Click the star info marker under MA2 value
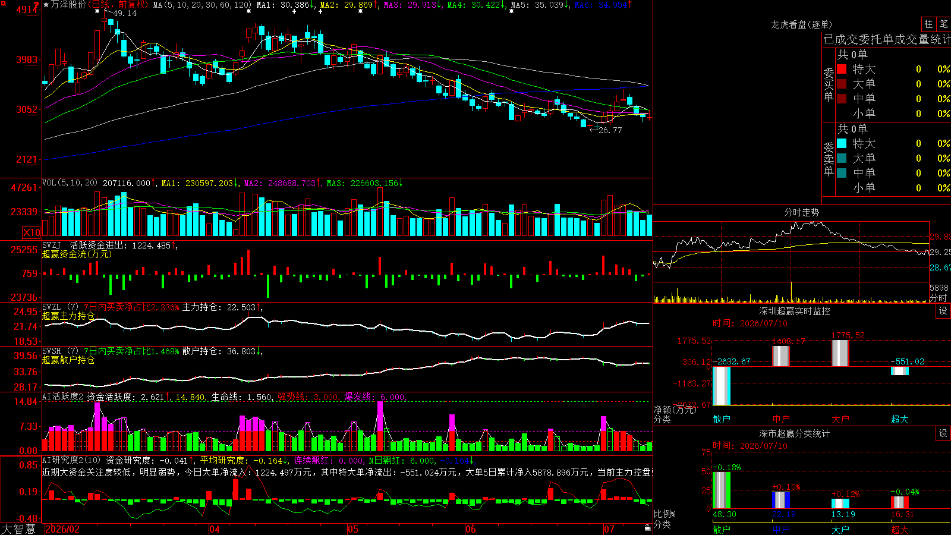Viewport: 951px width, 535px height. click(360, 11)
